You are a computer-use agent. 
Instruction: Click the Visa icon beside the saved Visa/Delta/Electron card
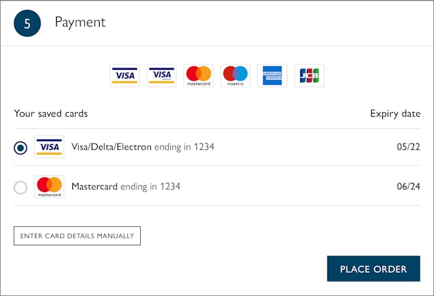tap(49, 147)
